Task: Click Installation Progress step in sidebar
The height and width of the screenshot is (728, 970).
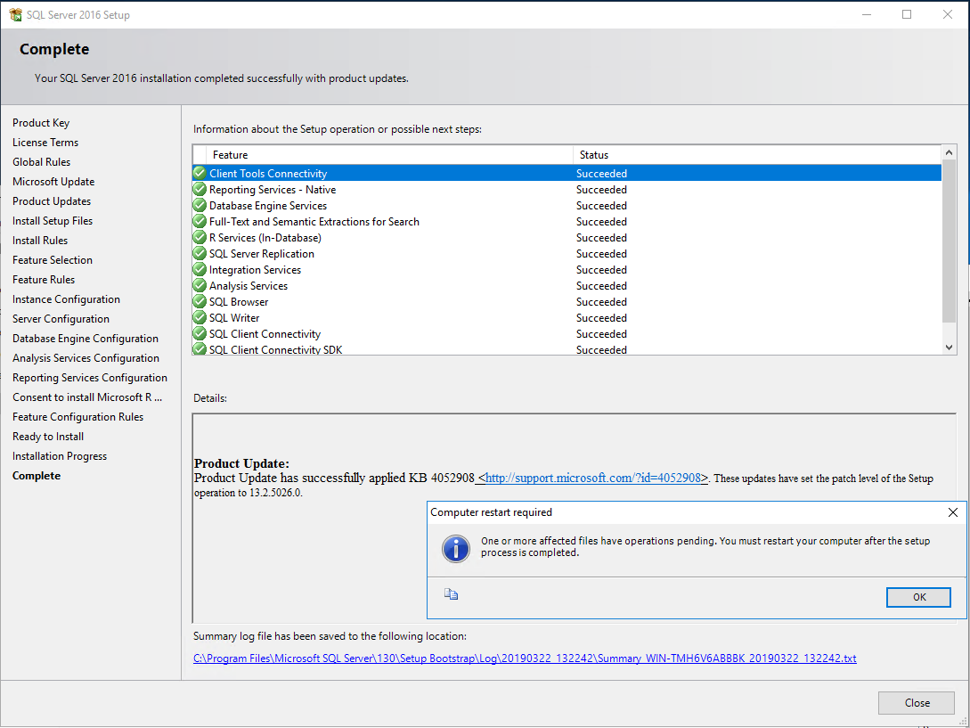Action: point(60,456)
